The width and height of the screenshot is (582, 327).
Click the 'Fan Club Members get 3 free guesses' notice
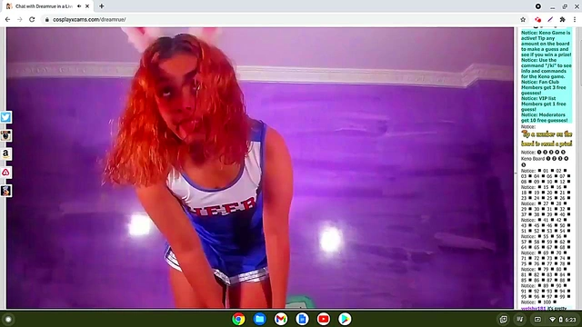[545, 87]
